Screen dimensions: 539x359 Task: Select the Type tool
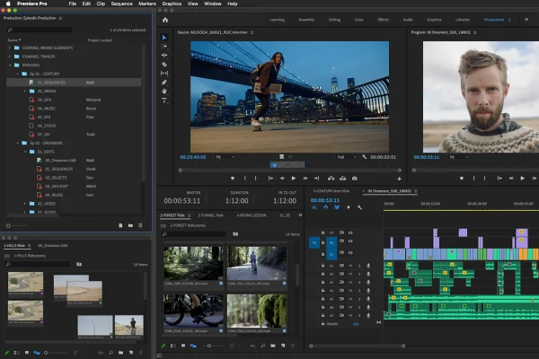pyautogui.click(x=164, y=101)
